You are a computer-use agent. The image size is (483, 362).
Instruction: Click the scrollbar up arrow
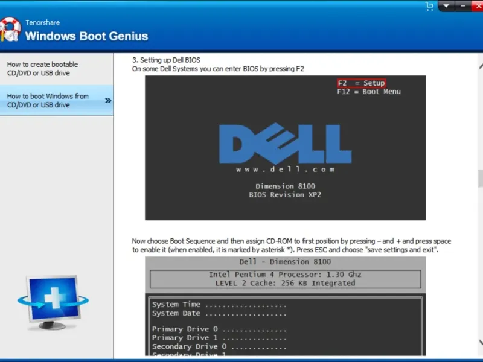click(481, 66)
